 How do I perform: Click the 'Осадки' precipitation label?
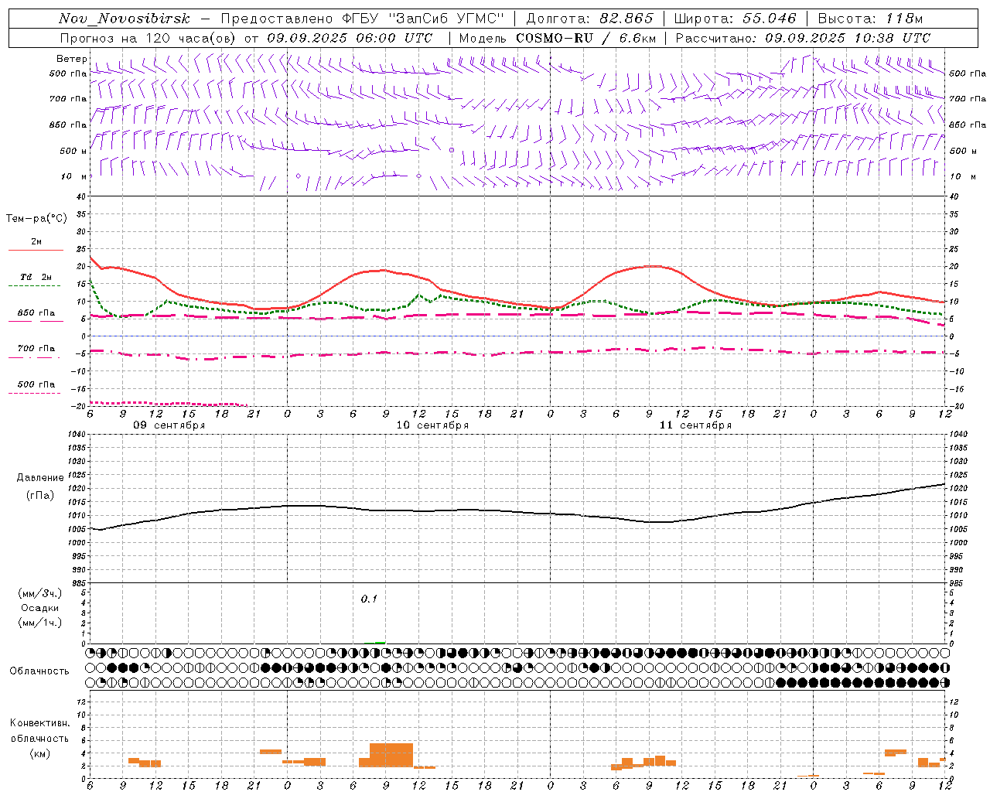click(x=40, y=608)
